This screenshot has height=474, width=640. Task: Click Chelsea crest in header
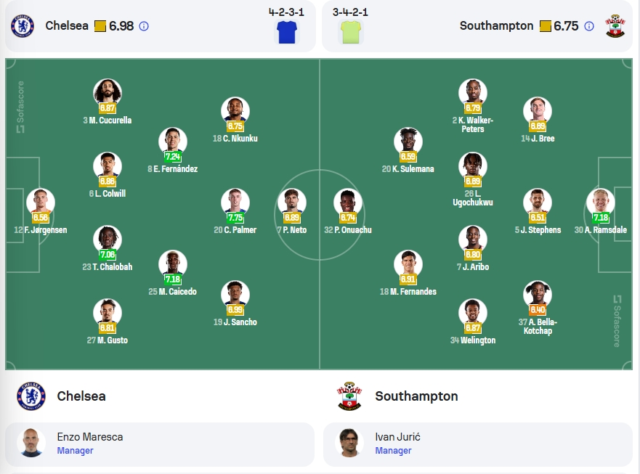[23, 25]
